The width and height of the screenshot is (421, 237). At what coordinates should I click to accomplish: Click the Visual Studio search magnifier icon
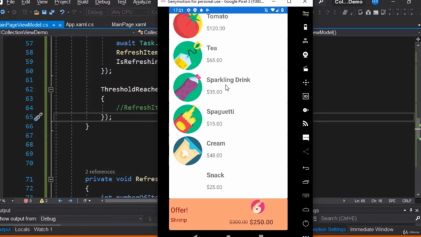321,2
